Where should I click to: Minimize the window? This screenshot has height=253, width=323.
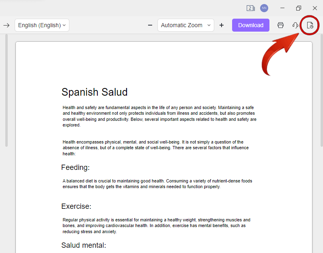click(282, 8)
